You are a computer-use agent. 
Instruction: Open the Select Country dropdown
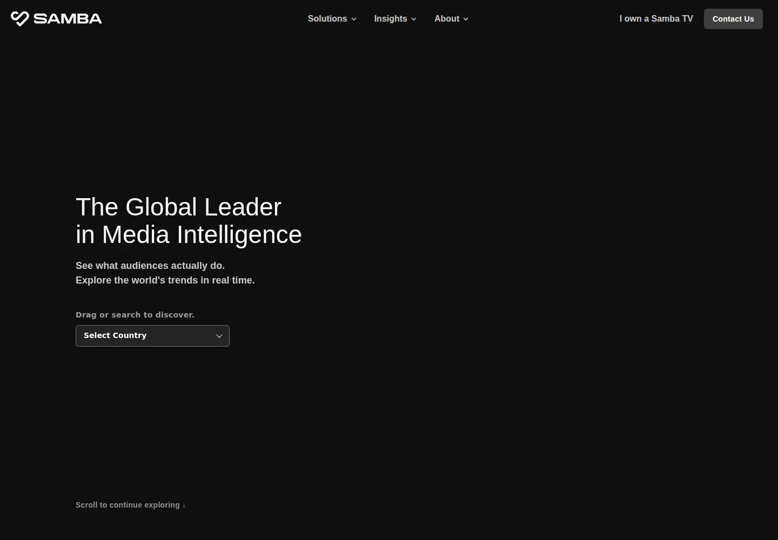point(152,336)
